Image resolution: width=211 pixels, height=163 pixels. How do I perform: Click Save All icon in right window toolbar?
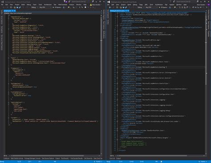coord(126,8)
